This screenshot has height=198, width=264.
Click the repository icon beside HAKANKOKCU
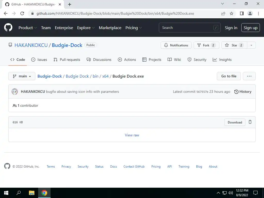[x=10, y=45]
